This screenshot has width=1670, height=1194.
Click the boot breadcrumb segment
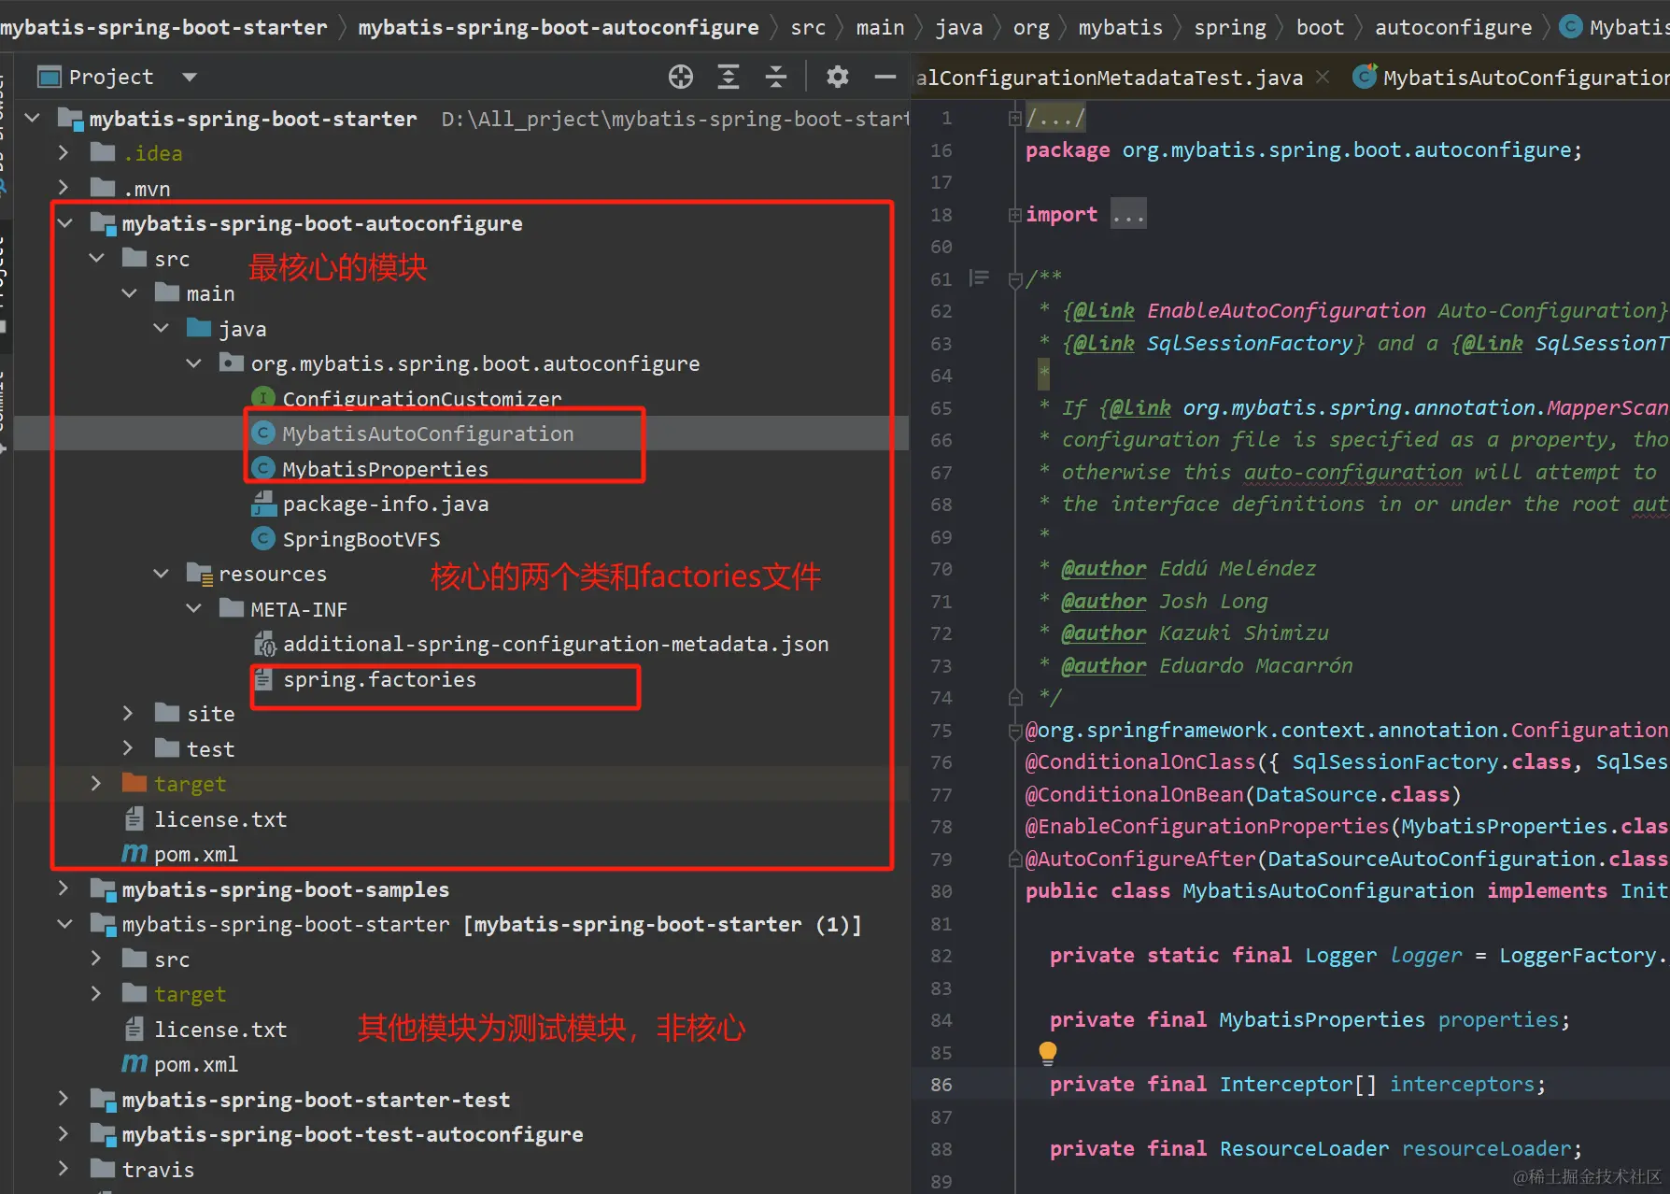click(x=1320, y=27)
